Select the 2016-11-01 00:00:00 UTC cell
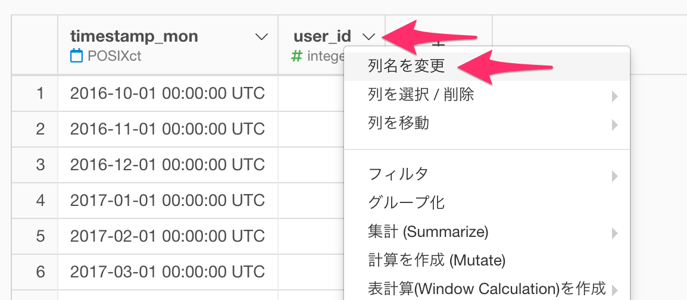 (x=167, y=129)
